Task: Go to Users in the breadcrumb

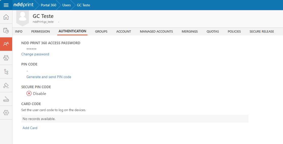Action: click(x=66, y=5)
